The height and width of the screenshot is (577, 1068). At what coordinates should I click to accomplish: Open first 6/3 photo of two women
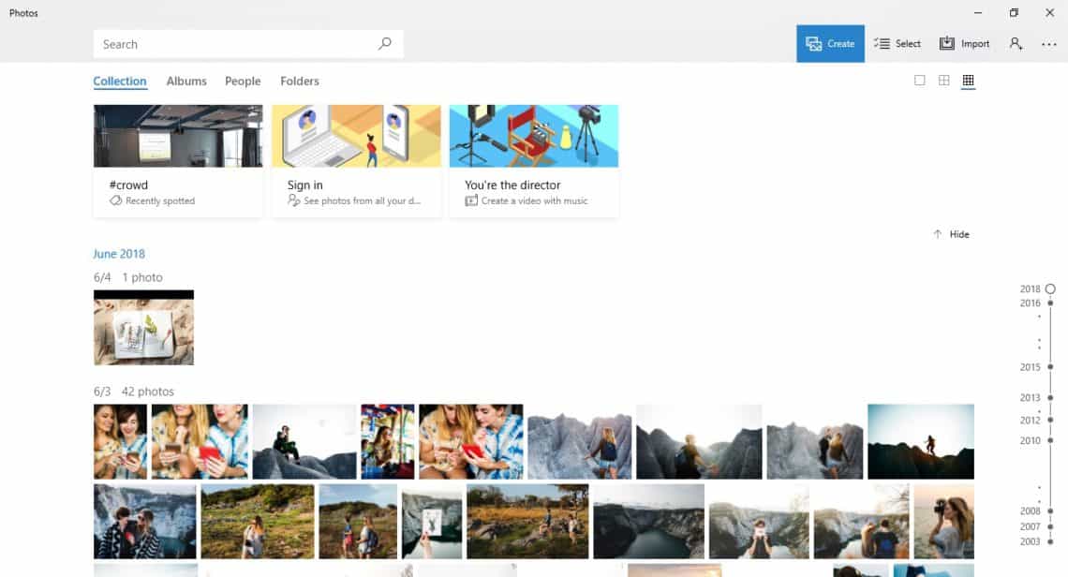121,441
